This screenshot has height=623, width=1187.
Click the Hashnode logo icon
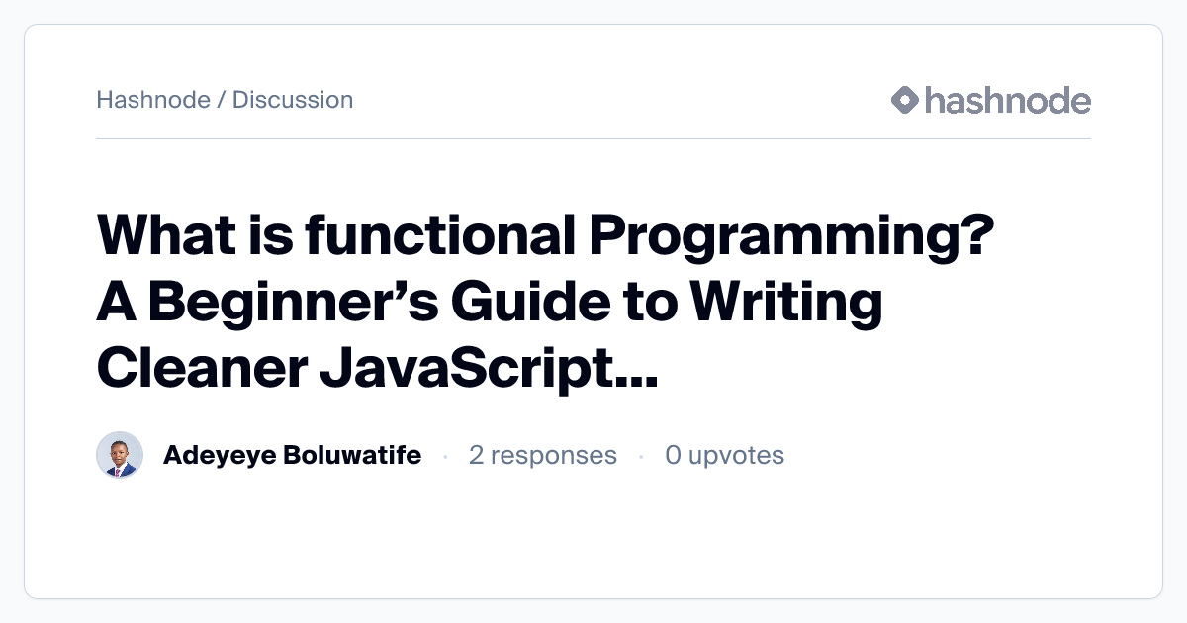click(905, 100)
